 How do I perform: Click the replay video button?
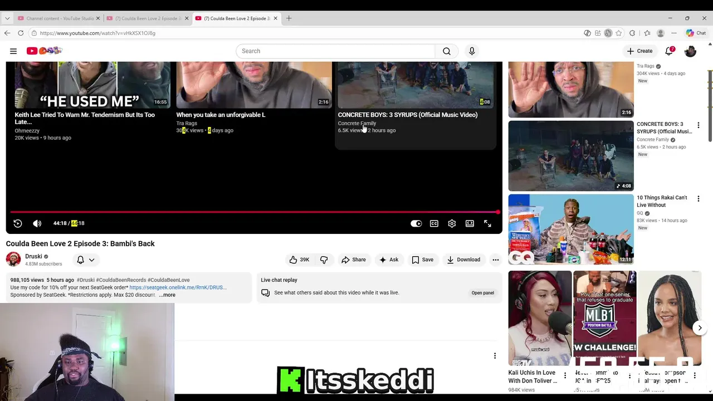pos(18,223)
